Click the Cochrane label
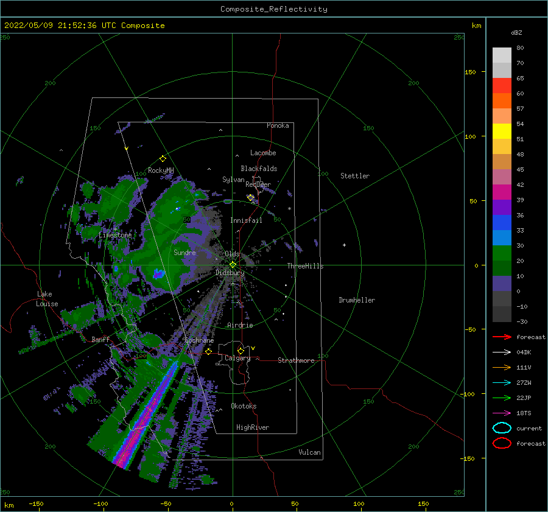Image resolution: width=548 pixels, height=512 pixels. pos(199,340)
